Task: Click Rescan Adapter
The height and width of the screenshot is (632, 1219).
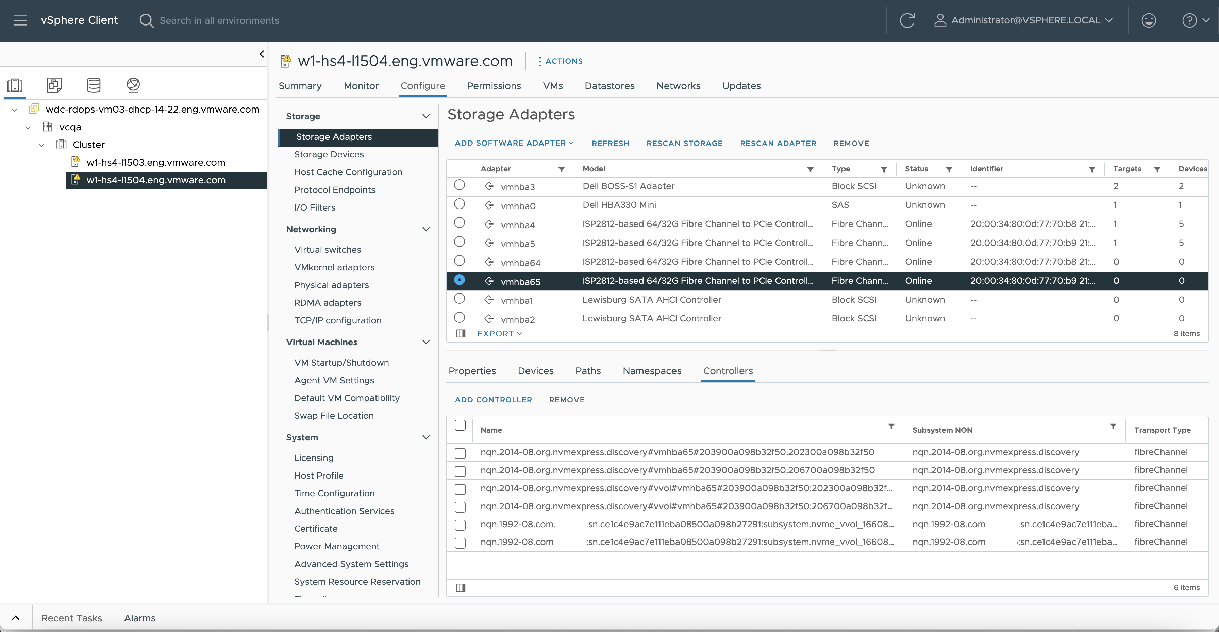Action: coord(778,144)
